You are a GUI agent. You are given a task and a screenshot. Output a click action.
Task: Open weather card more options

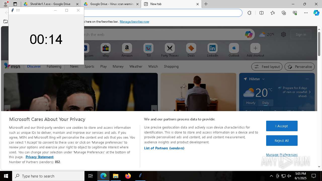coord(307,79)
